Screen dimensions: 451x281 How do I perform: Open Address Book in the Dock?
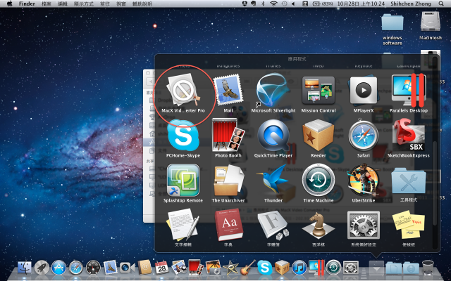(144, 268)
